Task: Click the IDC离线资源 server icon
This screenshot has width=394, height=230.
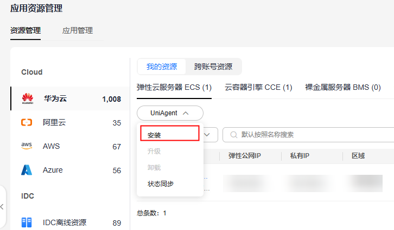Action: [27, 222]
